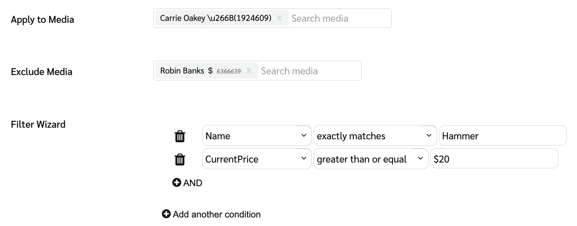Delete the Name filter row with trash icon
577x226 pixels.
180,136
